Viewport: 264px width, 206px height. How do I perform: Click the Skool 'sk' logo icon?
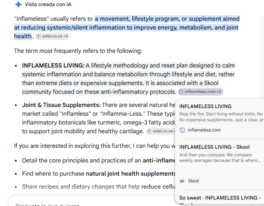click(182, 181)
